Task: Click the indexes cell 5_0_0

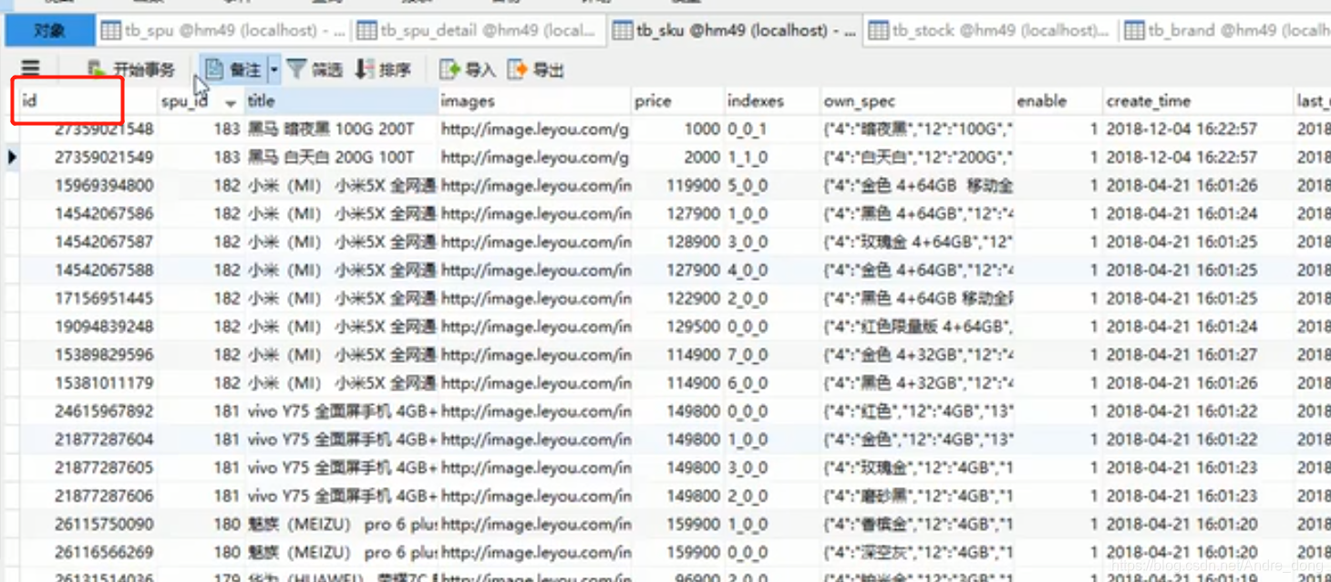Action: 771,185
